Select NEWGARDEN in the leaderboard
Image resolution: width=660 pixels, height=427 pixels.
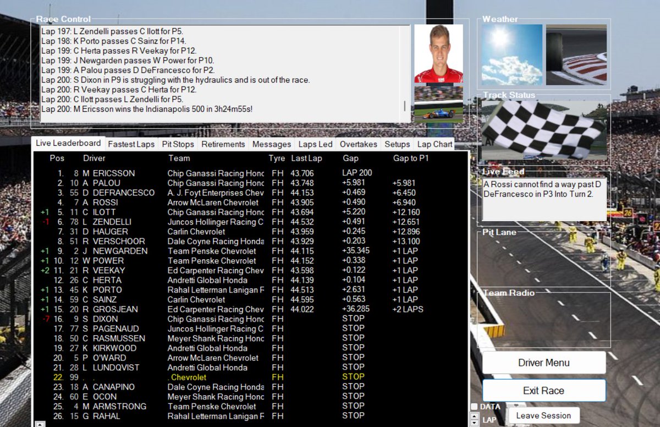point(250,251)
